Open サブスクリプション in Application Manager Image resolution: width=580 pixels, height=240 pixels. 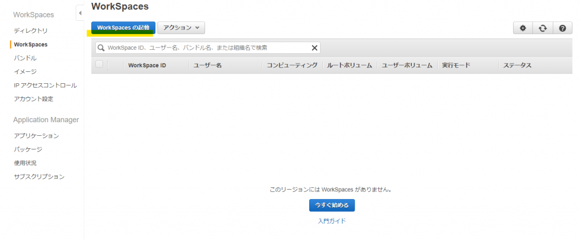tap(39, 177)
